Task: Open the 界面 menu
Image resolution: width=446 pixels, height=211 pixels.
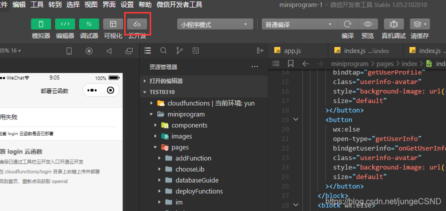Action: (x=109, y=4)
